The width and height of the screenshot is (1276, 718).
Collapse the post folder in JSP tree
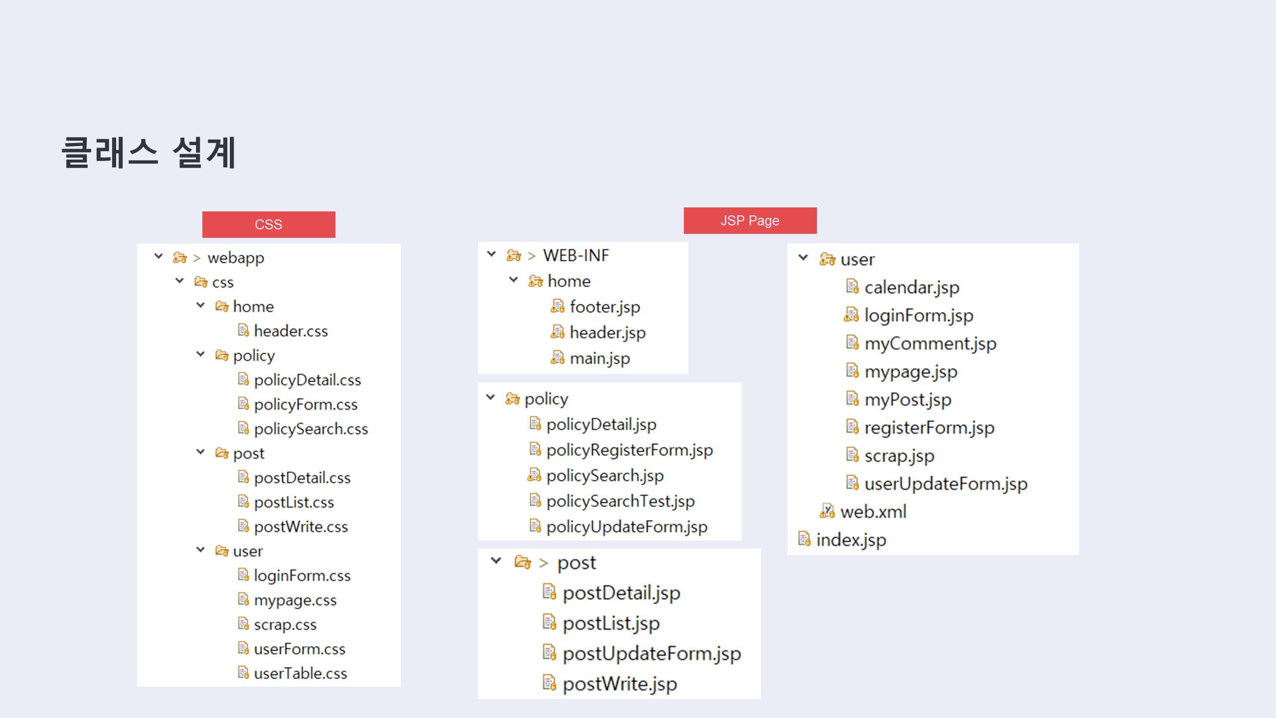coord(496,560)
